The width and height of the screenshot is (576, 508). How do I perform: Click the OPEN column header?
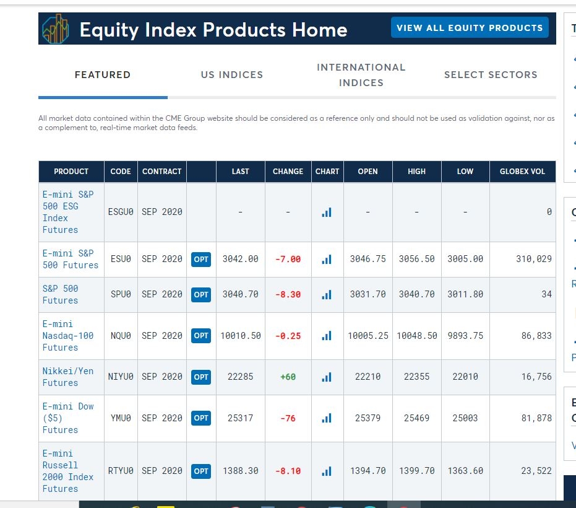coord(368,172)
